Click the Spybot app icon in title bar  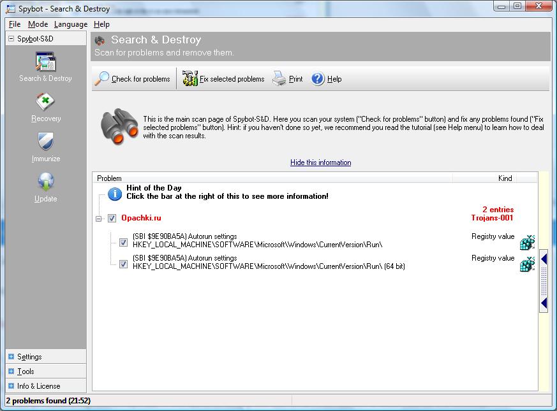click(x=10, y=9)
